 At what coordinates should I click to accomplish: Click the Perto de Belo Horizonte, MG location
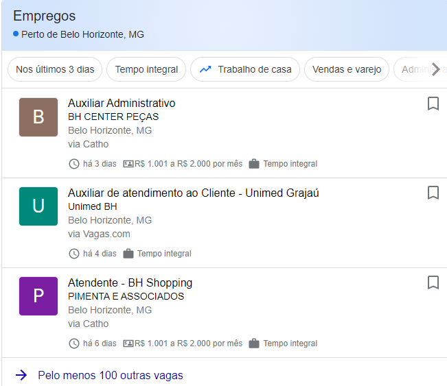82,34
